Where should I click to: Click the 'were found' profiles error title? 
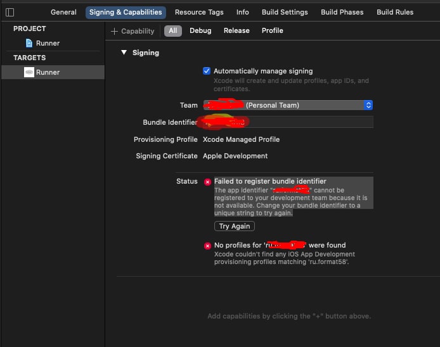280,245
